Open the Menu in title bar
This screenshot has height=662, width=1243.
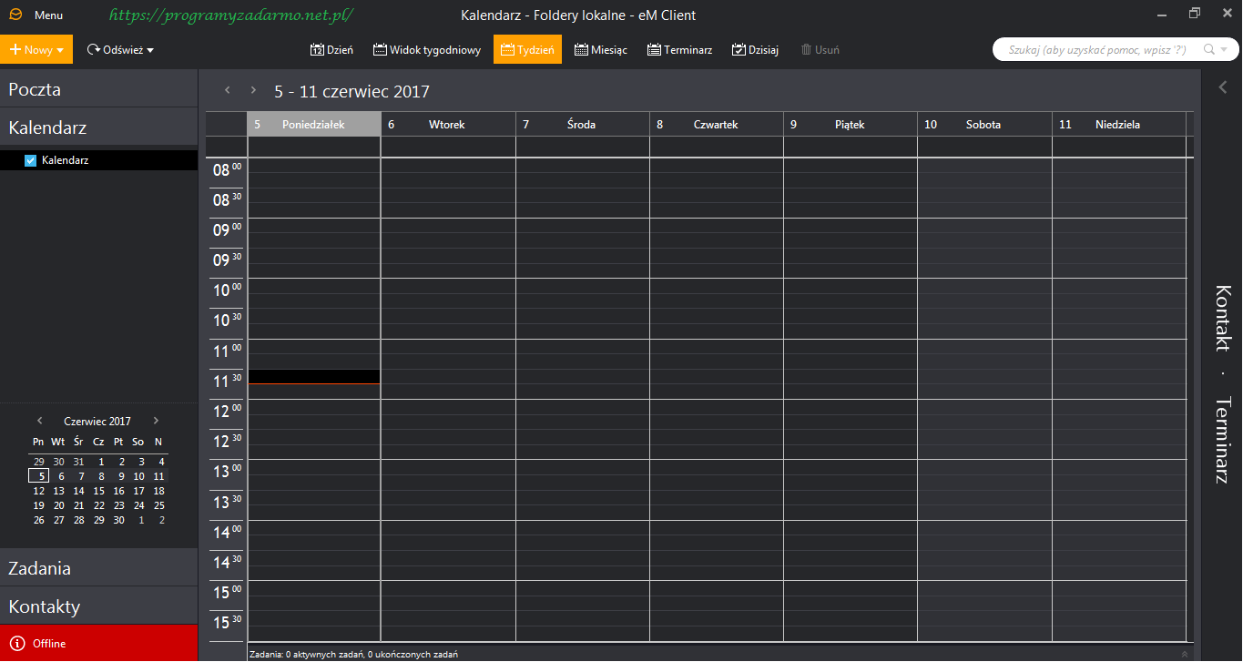48,15
